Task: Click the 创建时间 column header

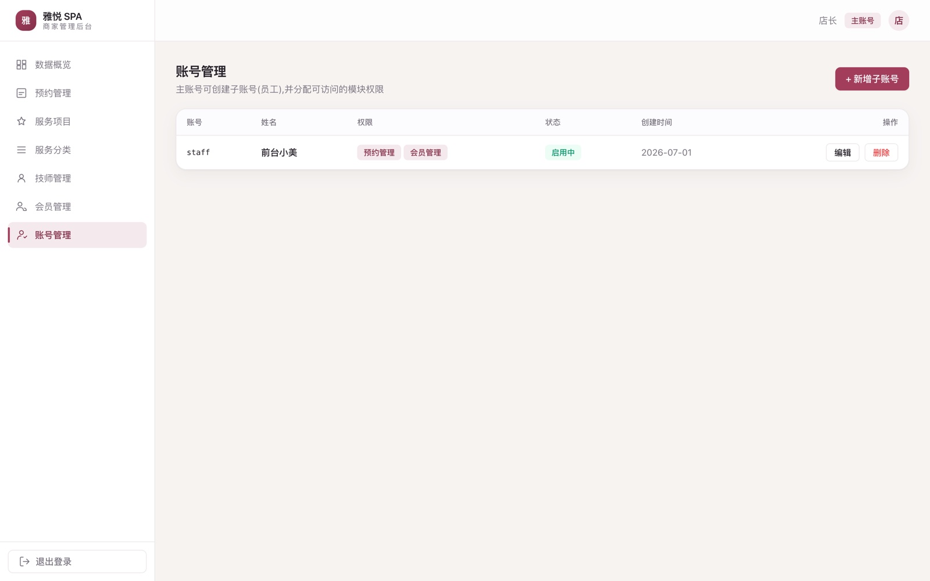Action: click(656, 122)
